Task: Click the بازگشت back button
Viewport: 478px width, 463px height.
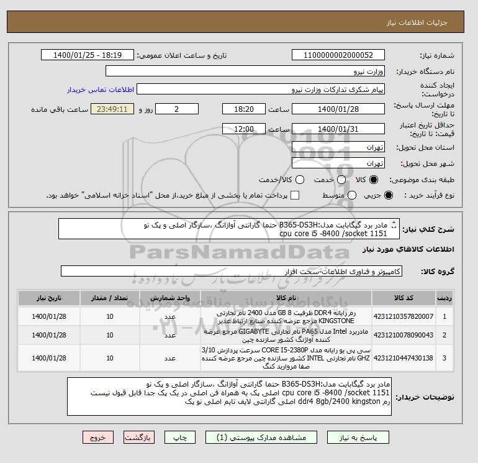Action: coord(138,437)
